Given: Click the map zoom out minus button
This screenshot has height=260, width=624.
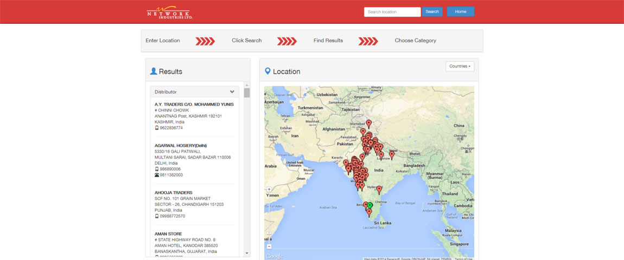Looking at the screenshot, I should tap(269, 246).
